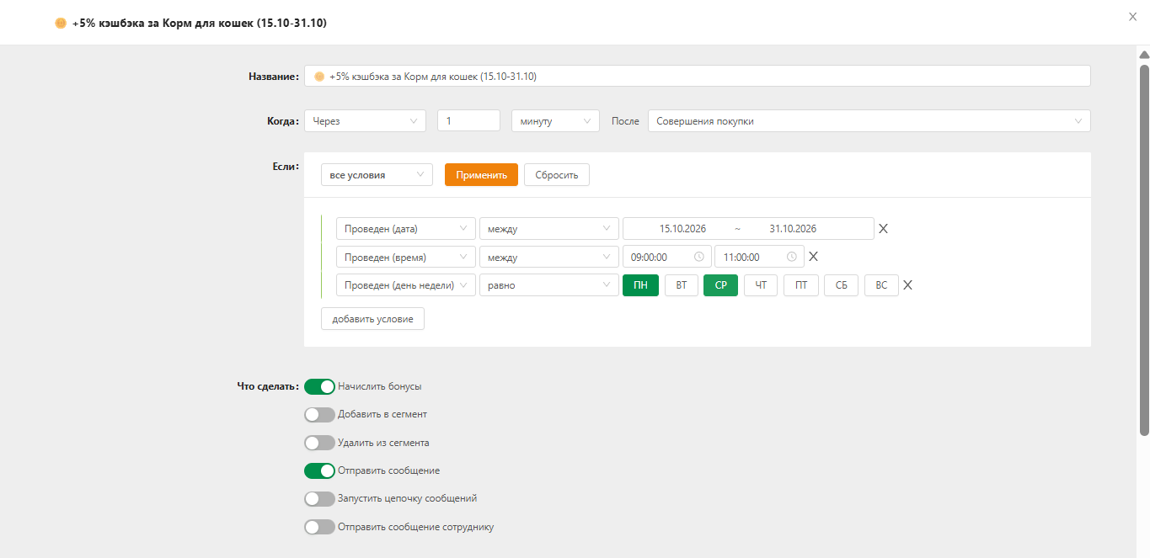This screenshot has height=558, width=1150.
Task: Open clock picker for 11:00:00 end time
Action: (791, 258)
